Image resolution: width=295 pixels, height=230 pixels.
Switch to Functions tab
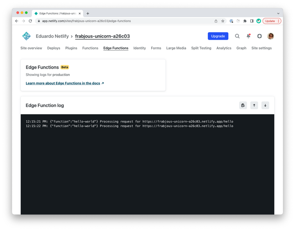[x=90, y=48]
